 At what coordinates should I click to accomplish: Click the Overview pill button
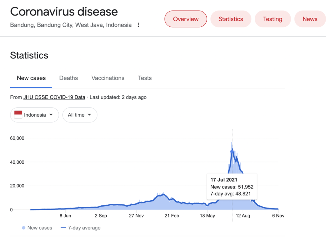tap(186, 19)
